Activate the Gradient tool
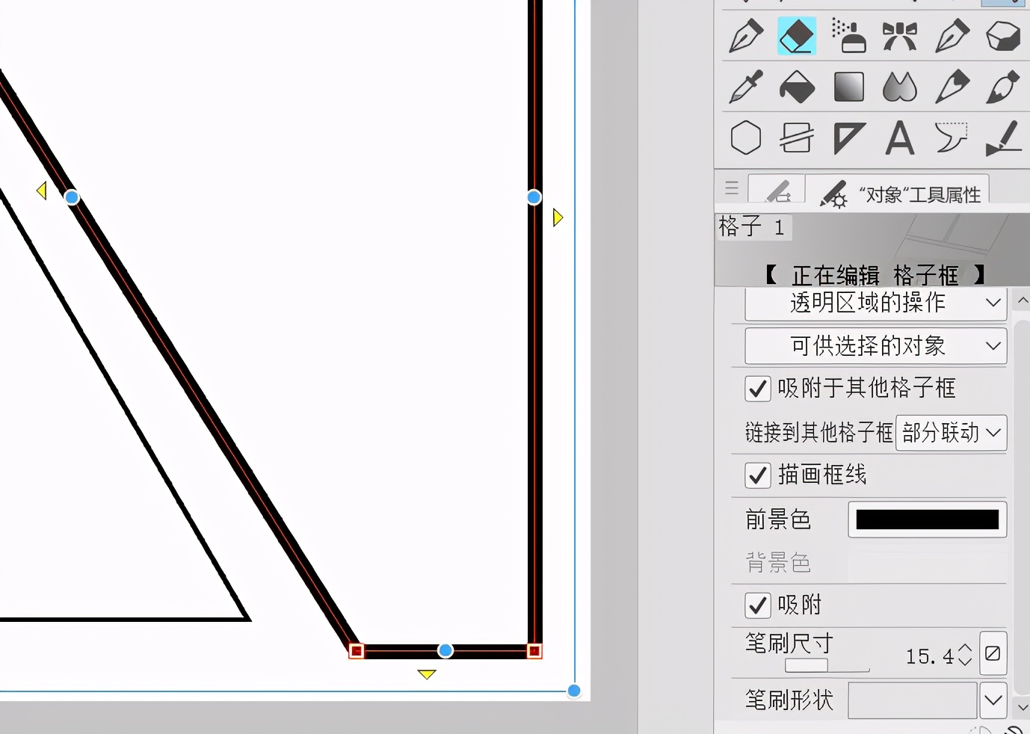This screenshot has width=1030, height=734. coord(848,87)
